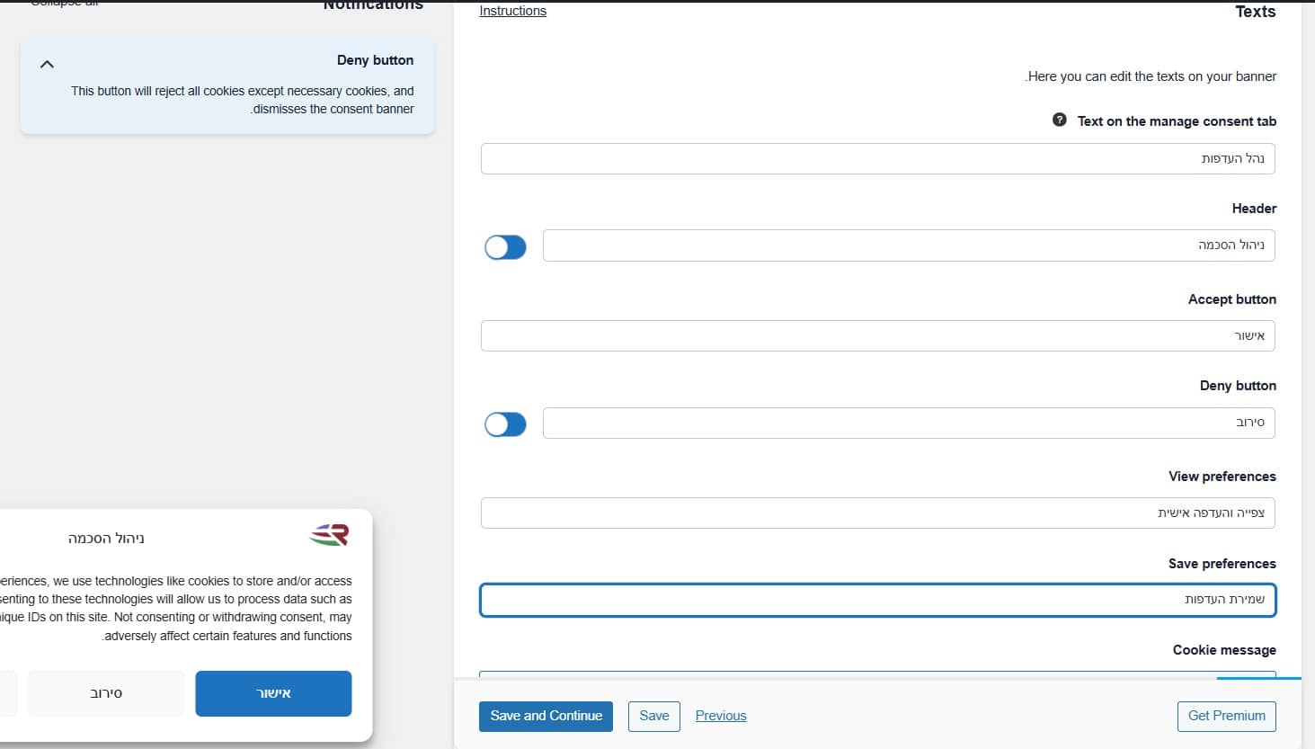Screen dimensions: 1315x749
Task: Click the 'Texts' section heading
Action: tap(1255, 12)
